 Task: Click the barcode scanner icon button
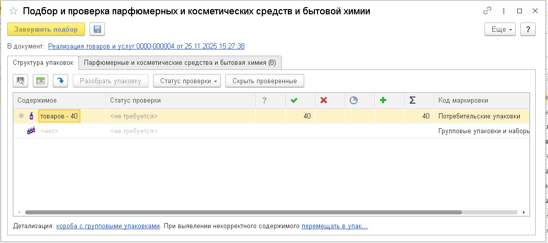21,81
